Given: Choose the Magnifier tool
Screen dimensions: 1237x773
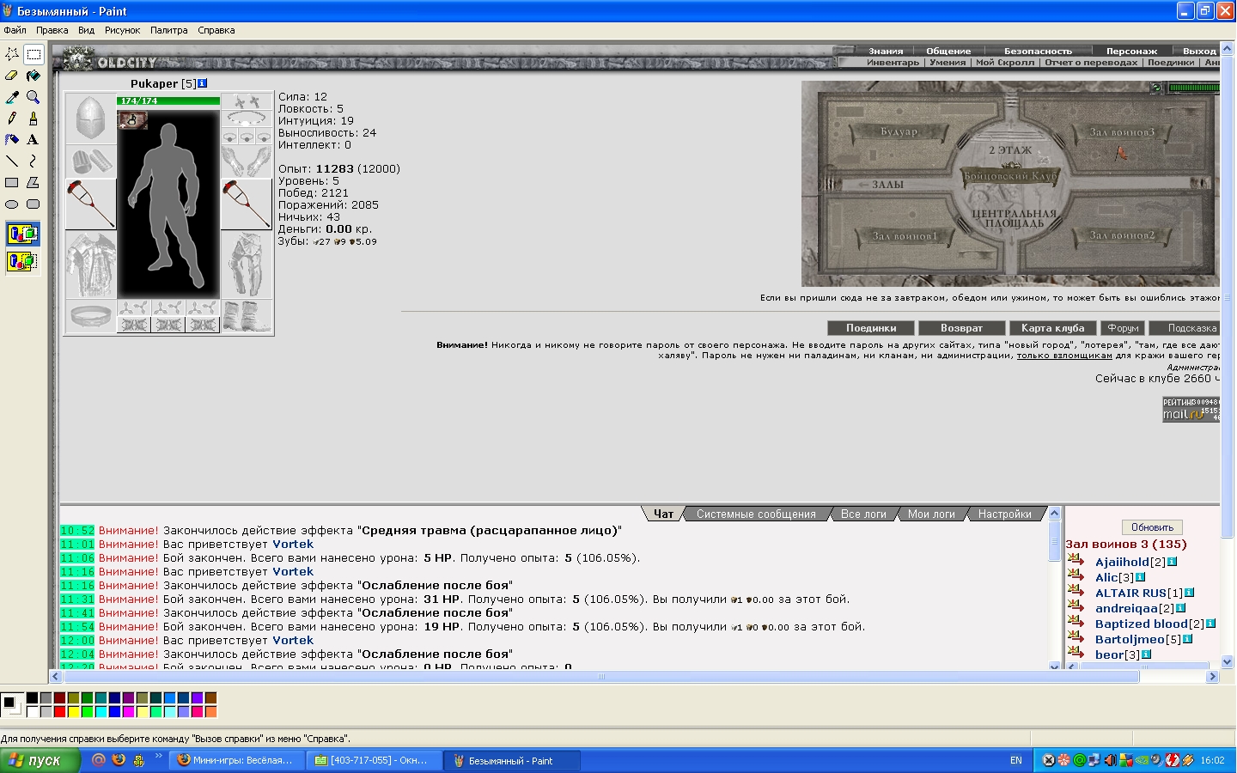Looking at the screenshot, I should 34,97.
